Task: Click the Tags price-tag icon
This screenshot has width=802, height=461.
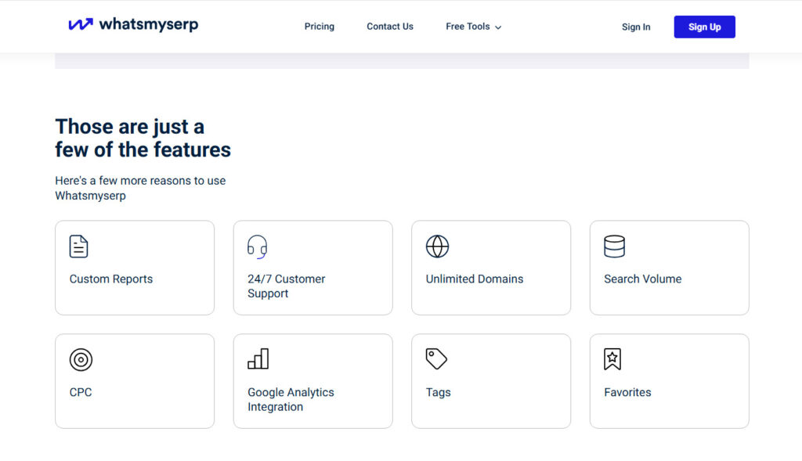Action: [436, 358]
